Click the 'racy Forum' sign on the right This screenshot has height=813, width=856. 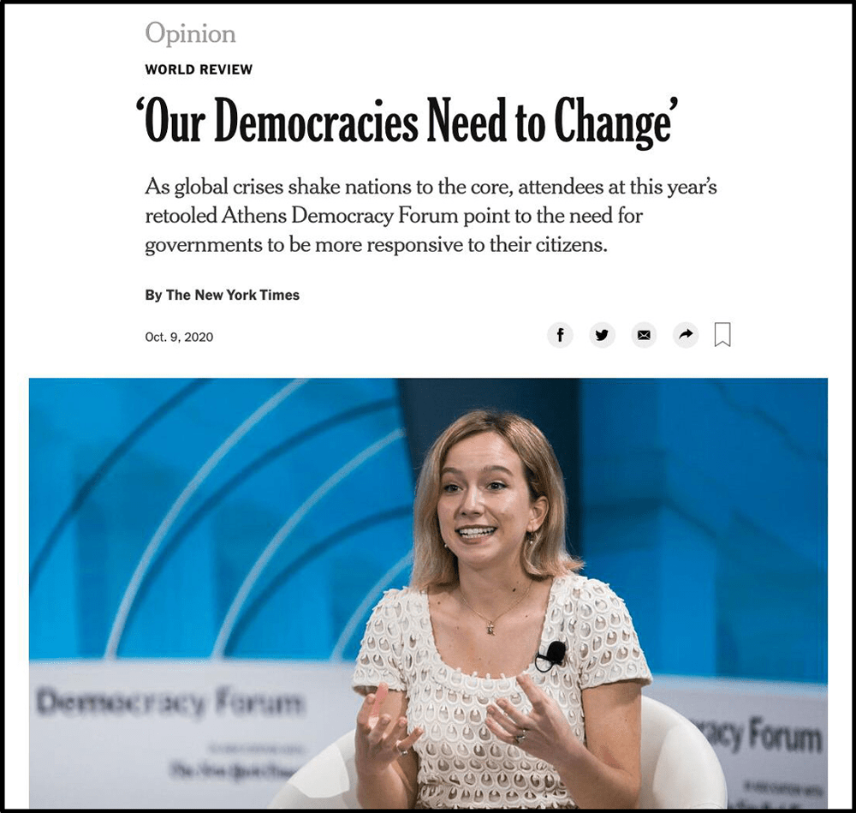point(761,733)
